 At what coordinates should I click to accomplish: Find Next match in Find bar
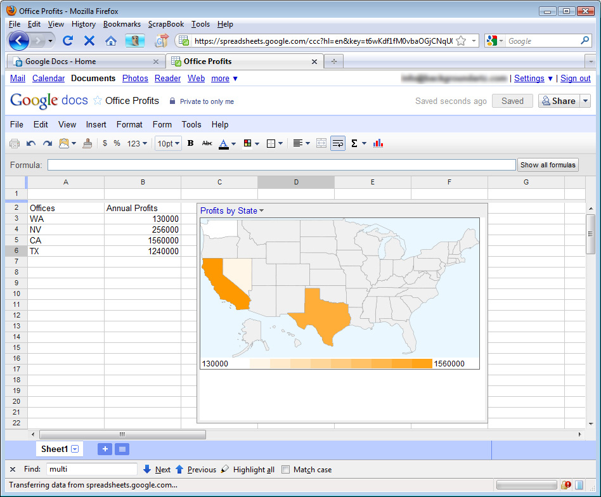(157, 469)
